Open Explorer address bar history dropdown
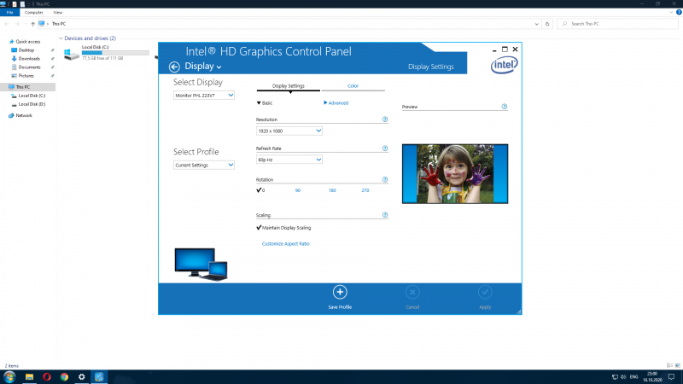The image size is (683, 384). click(x=536, y=24)
